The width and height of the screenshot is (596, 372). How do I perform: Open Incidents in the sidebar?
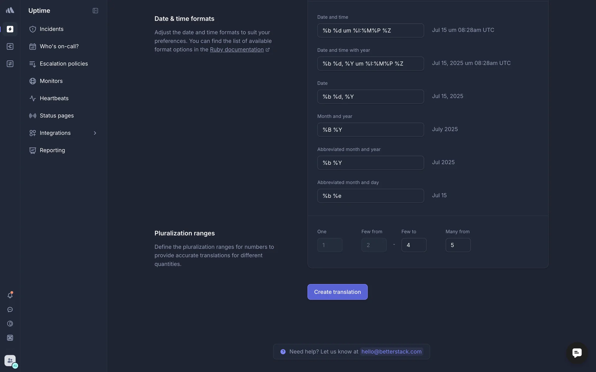pyautogui.click(x=52, y=29)
